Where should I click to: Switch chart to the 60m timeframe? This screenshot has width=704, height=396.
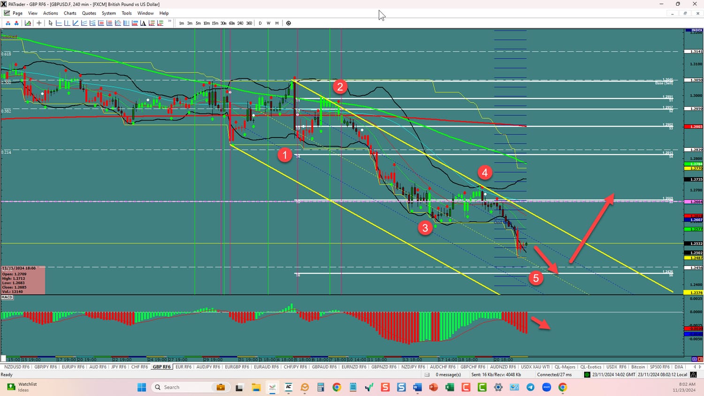pyautogui.click(x=232, y=23)
